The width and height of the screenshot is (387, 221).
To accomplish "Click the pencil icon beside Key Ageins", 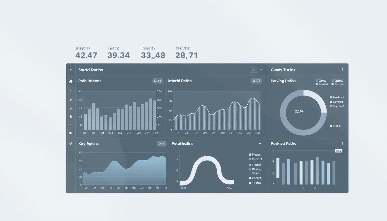I will [71, 143].
